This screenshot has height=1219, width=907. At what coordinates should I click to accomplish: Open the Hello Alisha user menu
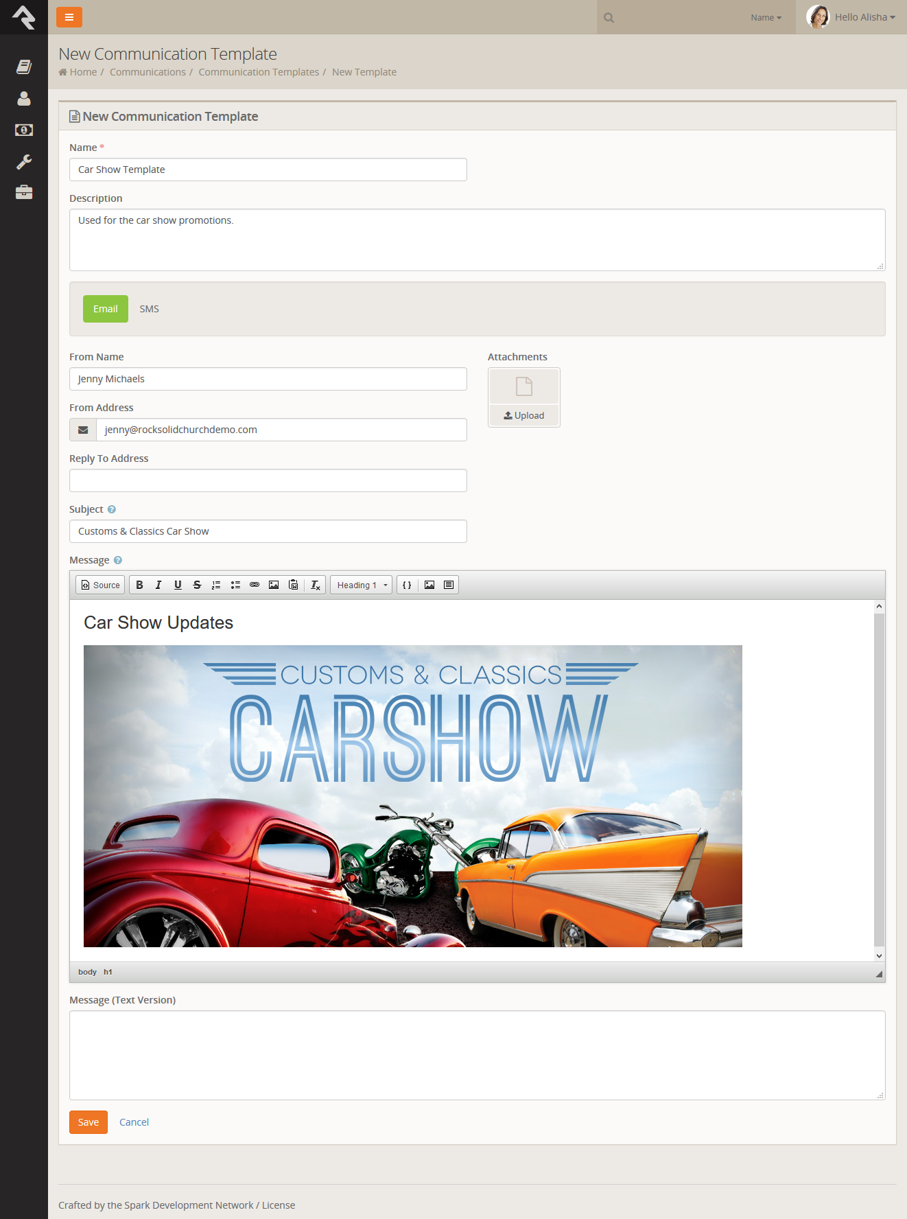click(x=851, y=17)
